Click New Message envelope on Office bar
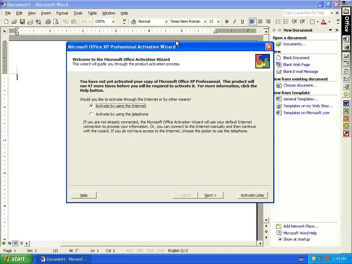This screenshot has width=352, height=264. point(346,56)
